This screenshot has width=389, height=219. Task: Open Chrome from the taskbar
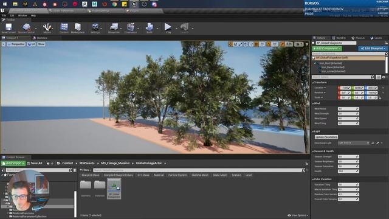pyautogui.click(x=114, y=4)
